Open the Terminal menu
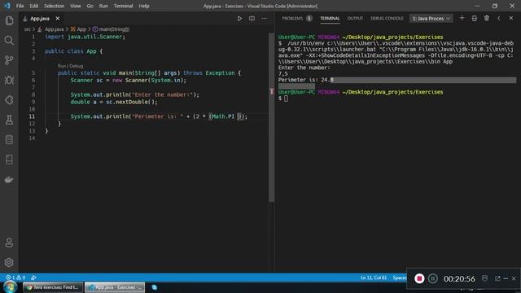 tap(123, 6)
